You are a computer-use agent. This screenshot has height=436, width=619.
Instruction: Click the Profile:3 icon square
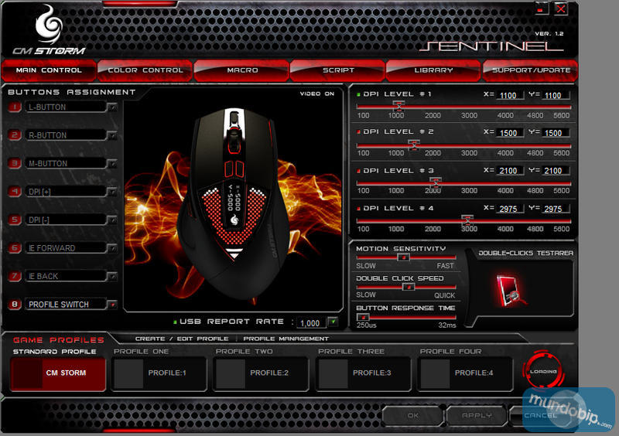(x=333, y=373)
